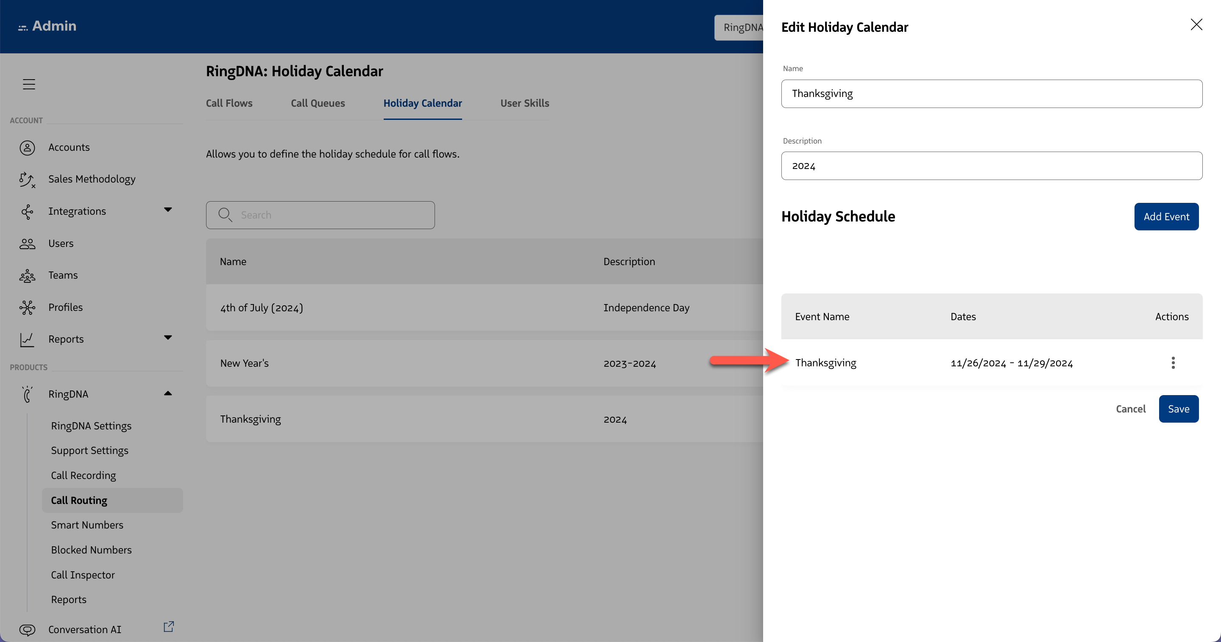The height and width of the screenshot is (642, 1221).
Task: Click the Accounts person icon
Action: 27,148
